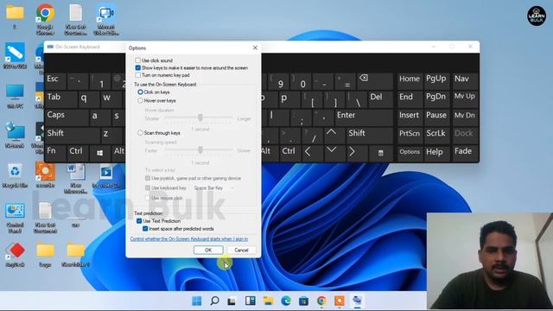Image resolution: width=553 pixels, height=311 pixels.
Task: Open Task View from the taskbar
Action: coord(232,301)
